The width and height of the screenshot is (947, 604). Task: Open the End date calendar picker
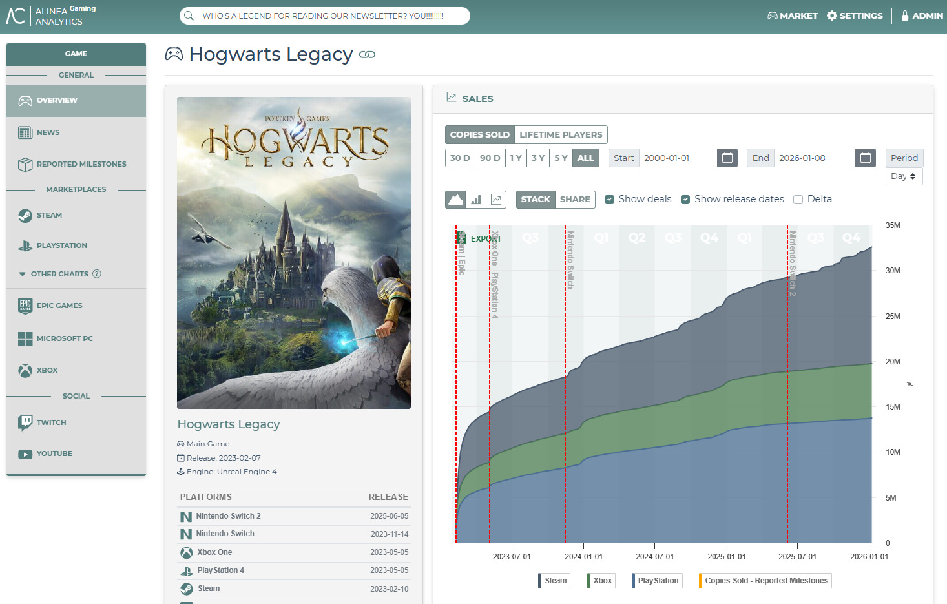tap(866, 158)
